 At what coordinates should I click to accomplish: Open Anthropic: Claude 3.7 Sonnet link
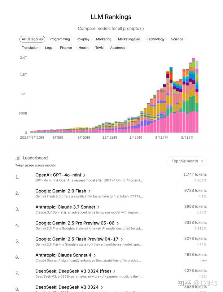coord(66,207)
